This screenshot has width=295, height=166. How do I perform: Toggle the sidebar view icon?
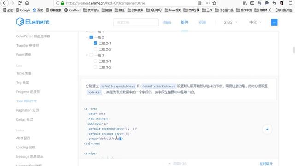[252, 3]
